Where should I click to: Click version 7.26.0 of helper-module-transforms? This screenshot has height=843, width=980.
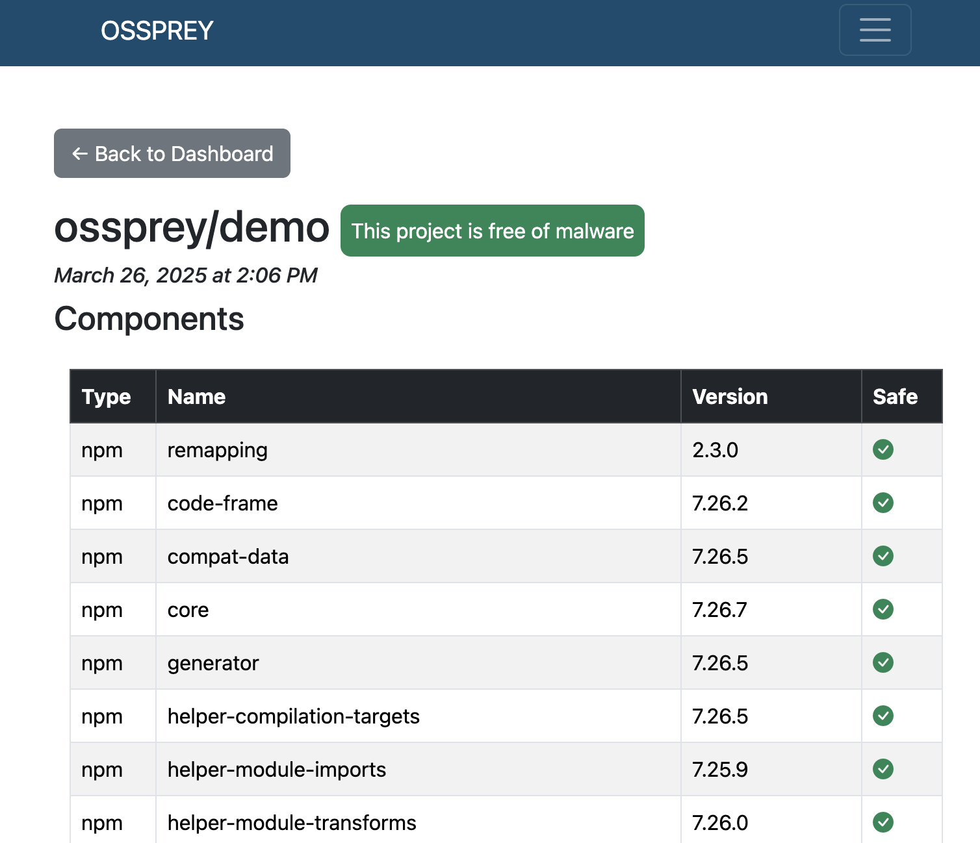(720, 823)
